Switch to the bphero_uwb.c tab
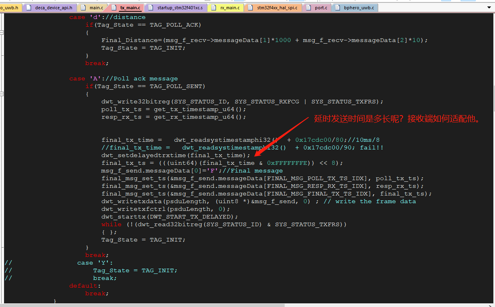Screen dimensions: 495x307 [357, 8]
